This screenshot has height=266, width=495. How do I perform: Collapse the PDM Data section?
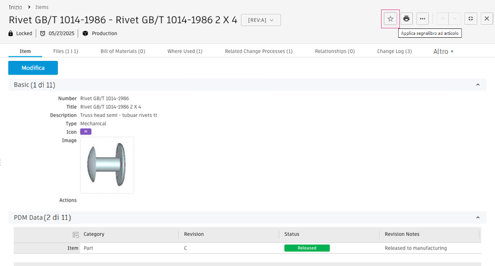(478, 218)
